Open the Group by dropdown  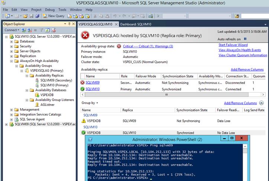pyautogui.click(x=90, y=103)
